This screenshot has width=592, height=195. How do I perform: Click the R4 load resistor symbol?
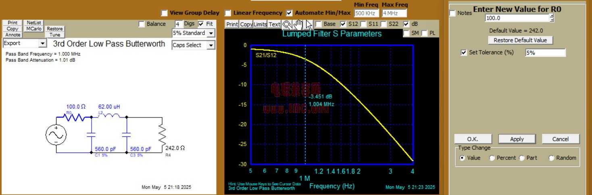(x=162, y=135)
